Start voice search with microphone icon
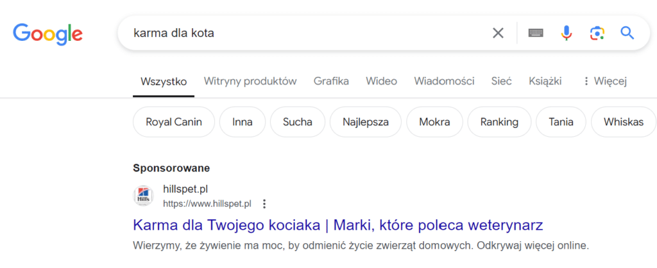 point(567,33)
